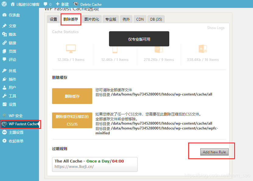The width and height of the screenshot is (253, 181).
Task: Click the orange 删除缓存 button
Action: [72, 96]
